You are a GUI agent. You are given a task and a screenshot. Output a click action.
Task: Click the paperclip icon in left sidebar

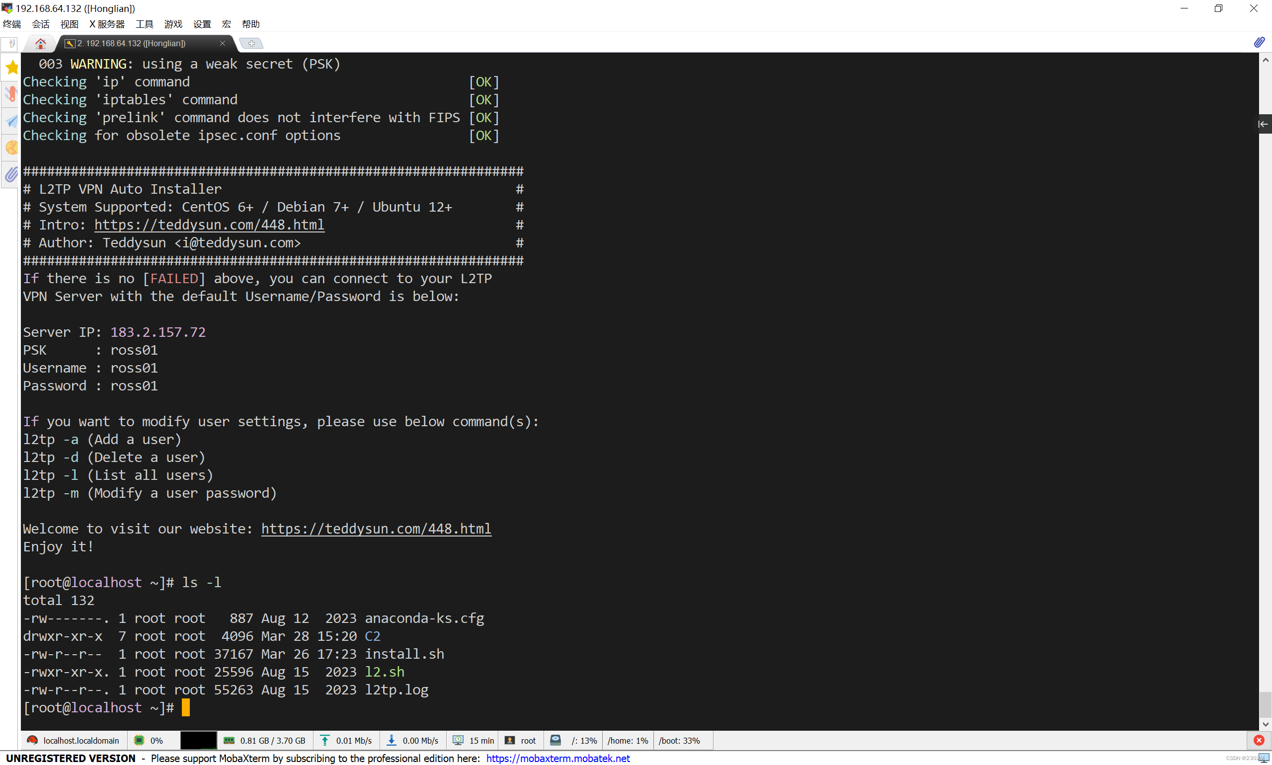tap(11, 175)
